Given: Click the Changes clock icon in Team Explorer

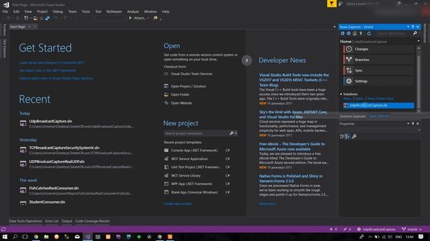Looking at the screenshot, I should click(x=349, y=49).
